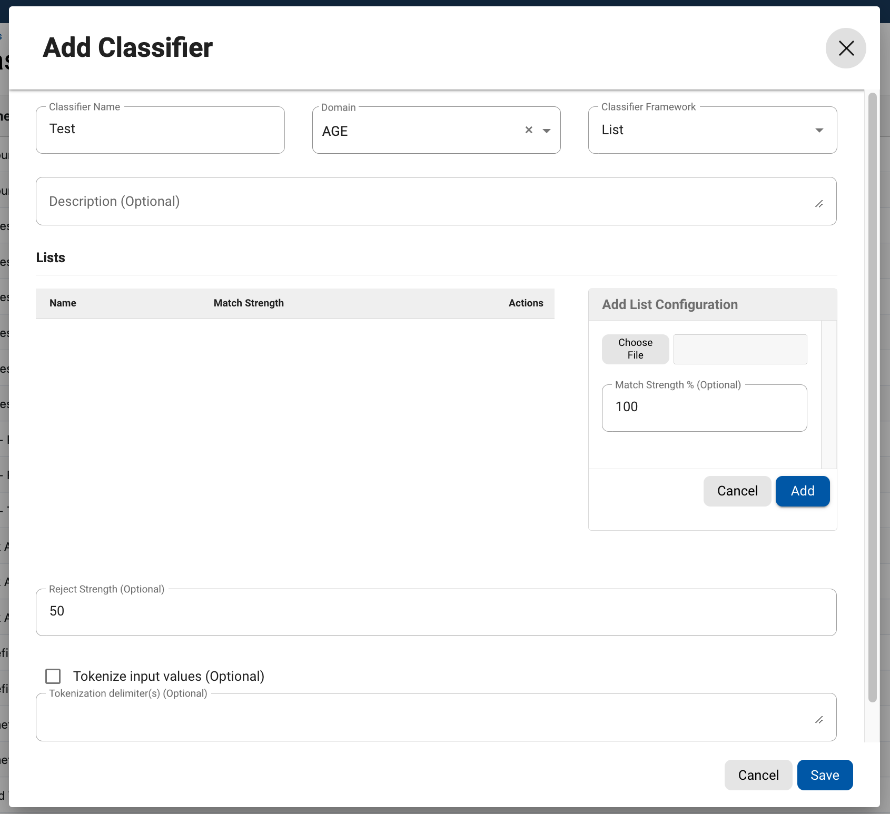The width and height of the screenshot is (890, 814).
Task: Open the Domain dropdown
Action: pos(547,131)
